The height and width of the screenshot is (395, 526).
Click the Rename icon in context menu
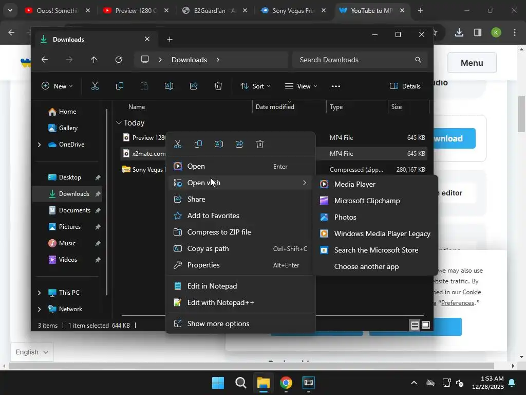tap(219, 145)
